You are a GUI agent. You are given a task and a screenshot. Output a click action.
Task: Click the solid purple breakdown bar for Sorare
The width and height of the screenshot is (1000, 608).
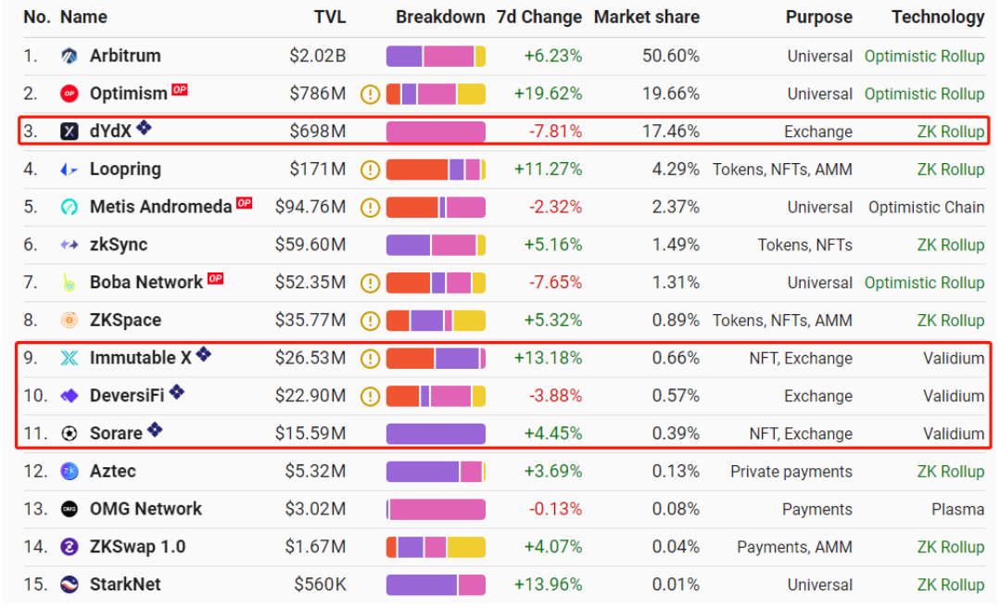point(436,433)
